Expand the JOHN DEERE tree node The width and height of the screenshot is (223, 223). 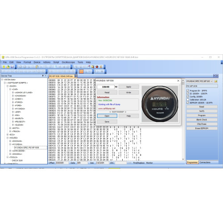click(x=10, y=151)
